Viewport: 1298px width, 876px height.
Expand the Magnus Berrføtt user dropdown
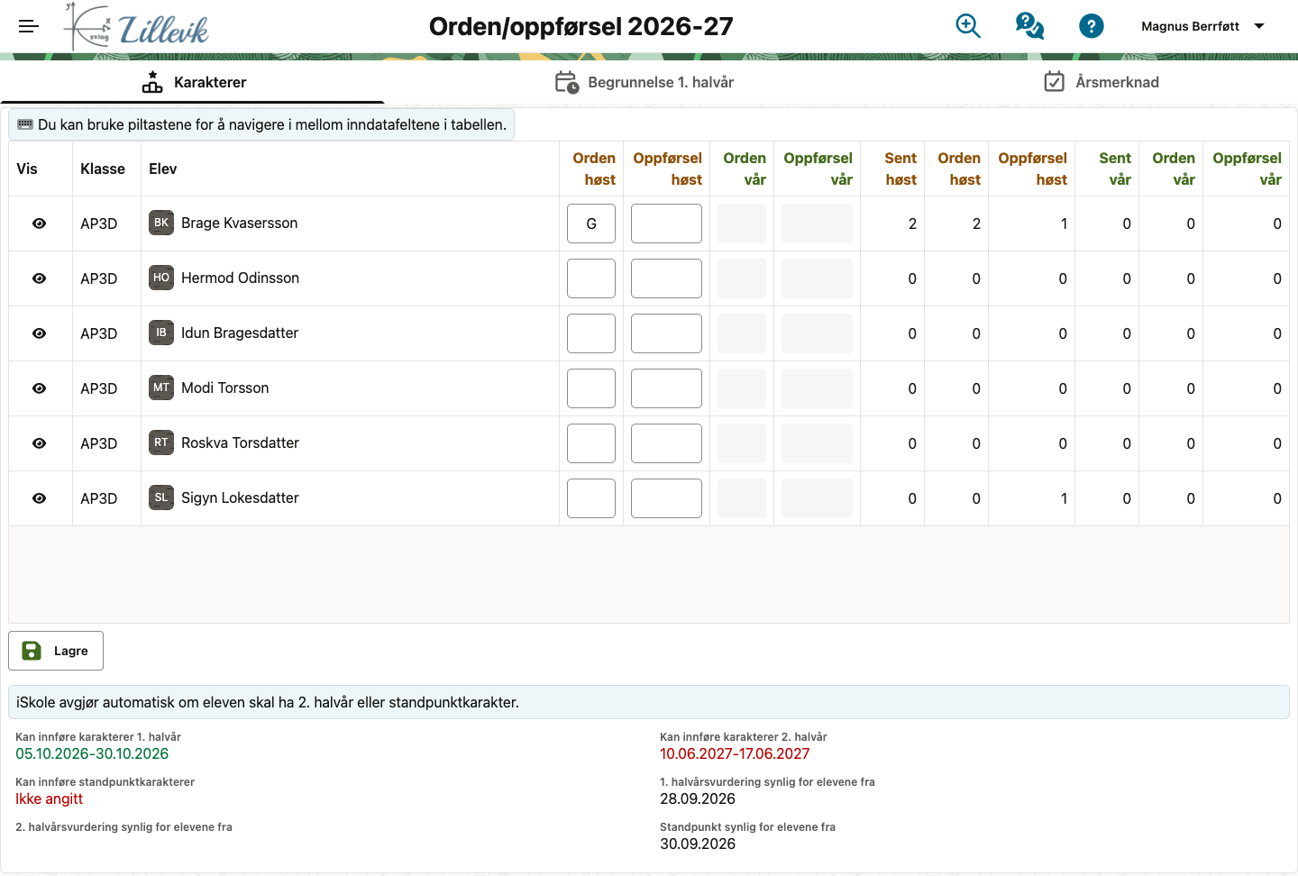pos(1202,26)
